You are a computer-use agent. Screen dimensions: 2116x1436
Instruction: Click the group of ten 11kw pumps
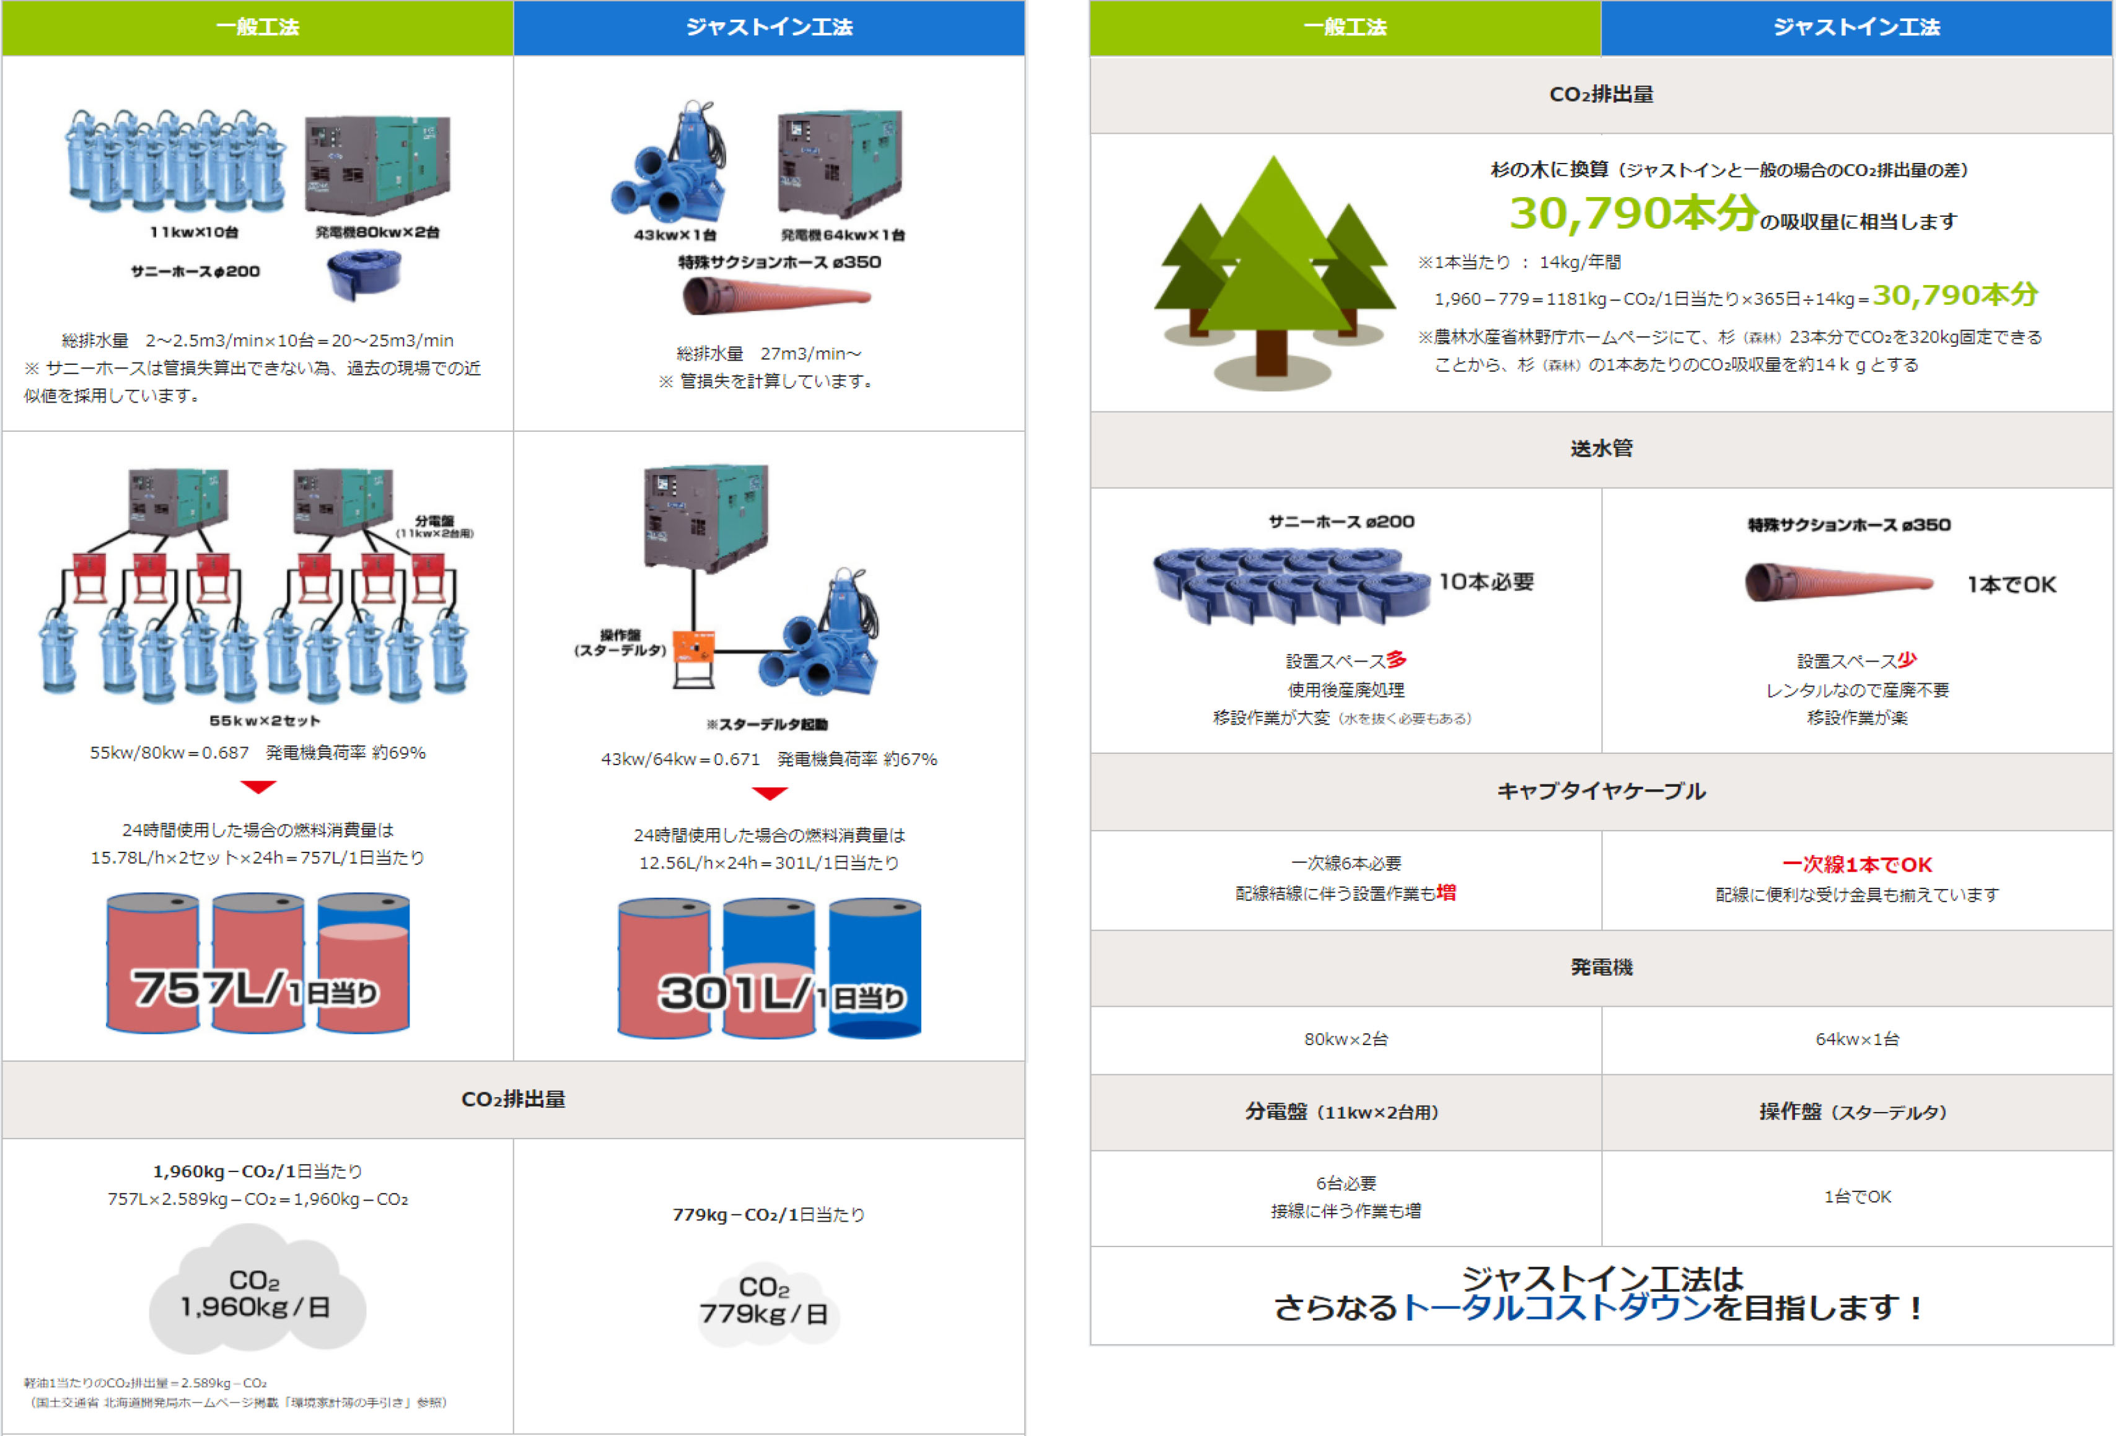(x=176, y=162)
